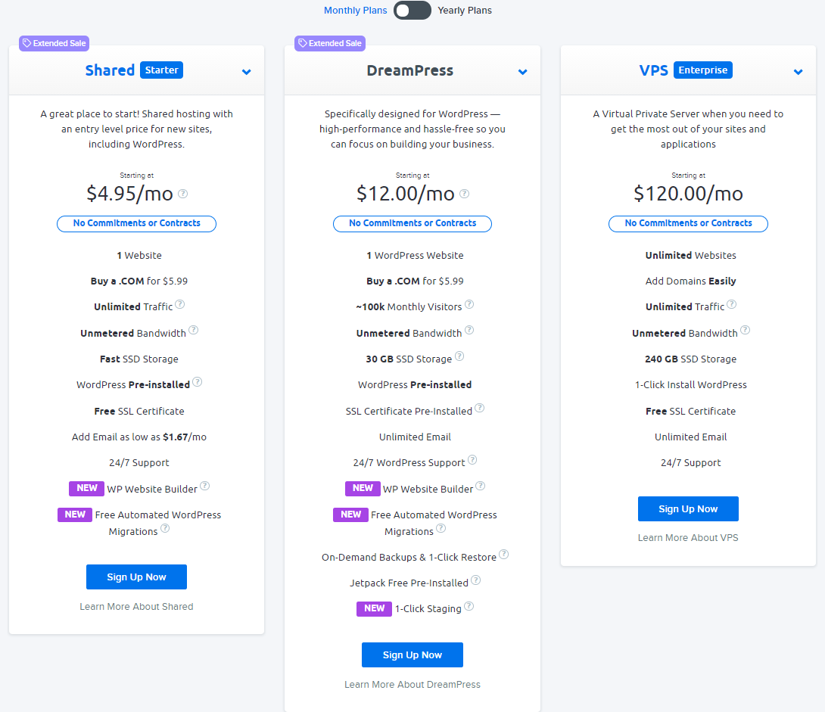Expand the Shared plan dropdown chevron
This screenshot has height=712, width=825.
point(246,72)
